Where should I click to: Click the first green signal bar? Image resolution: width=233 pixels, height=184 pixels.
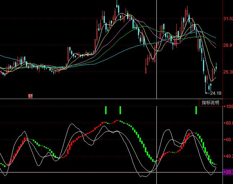(106, 110)
